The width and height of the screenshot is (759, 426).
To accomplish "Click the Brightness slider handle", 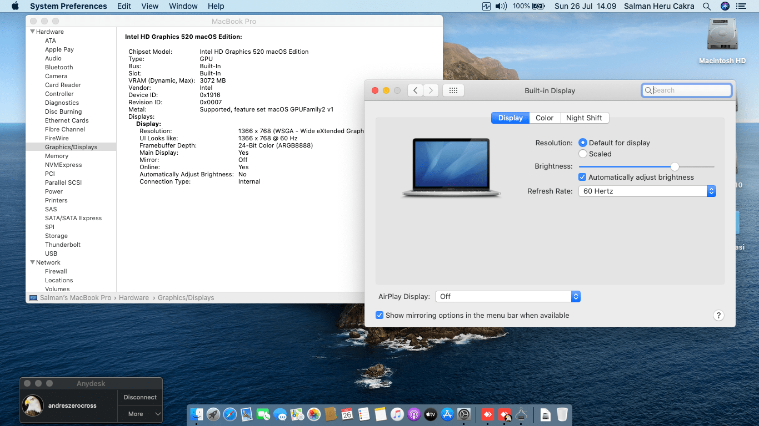I will pyautogui.click(x=675, y=166).
